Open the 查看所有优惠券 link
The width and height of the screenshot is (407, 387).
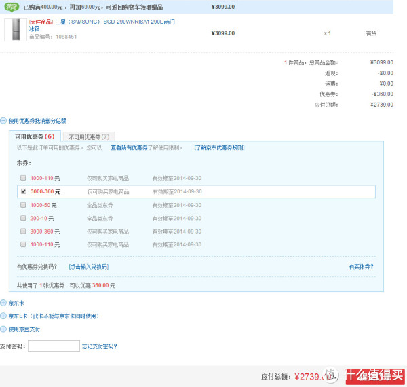(x=129, y=148)
